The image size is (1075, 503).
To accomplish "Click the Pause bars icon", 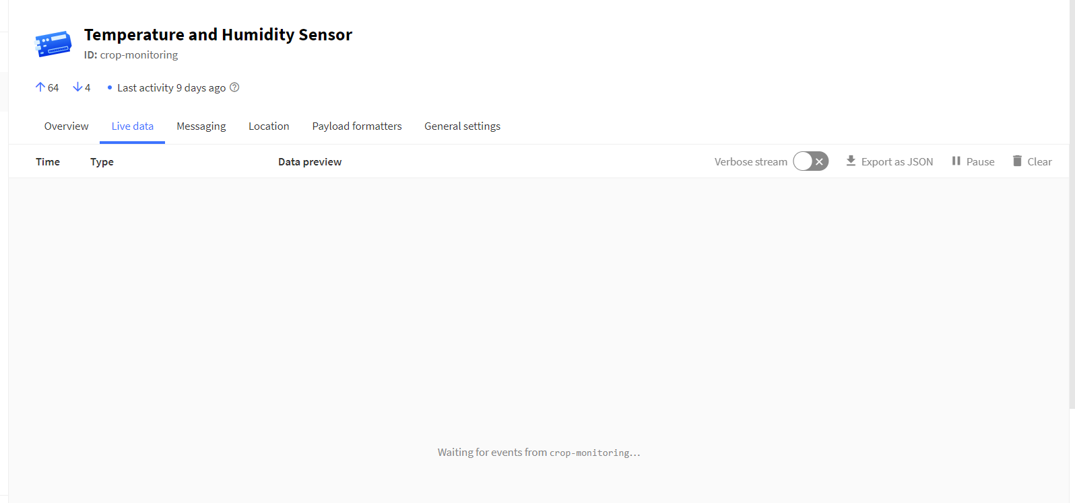I will tap(956, 161).
